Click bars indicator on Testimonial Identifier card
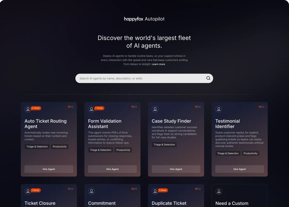The height and width of the screenshot is (207, 289). point(261,107)
